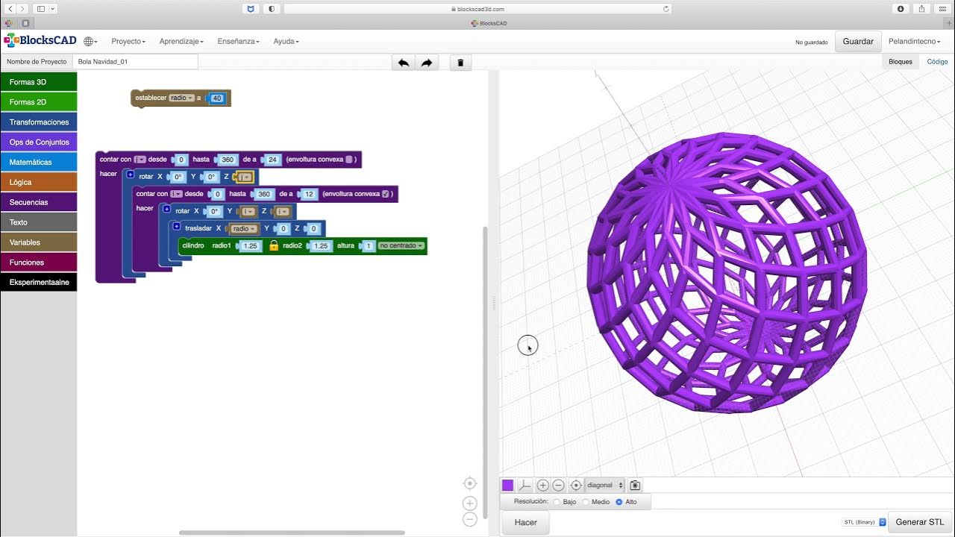Viewport: 955px width, 537px height.
Task: Open the diagonal view dropdown
Action: click(x=605, y=485)
